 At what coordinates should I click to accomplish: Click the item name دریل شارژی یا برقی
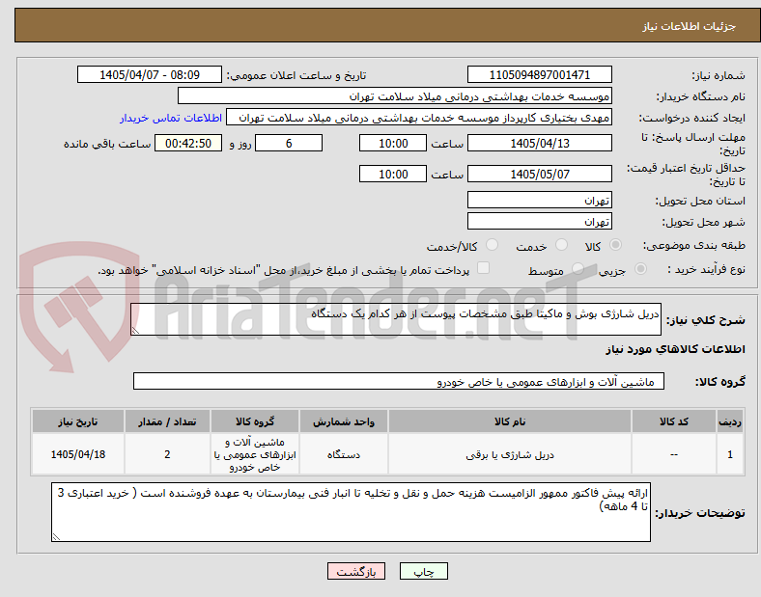pos(510,454)
